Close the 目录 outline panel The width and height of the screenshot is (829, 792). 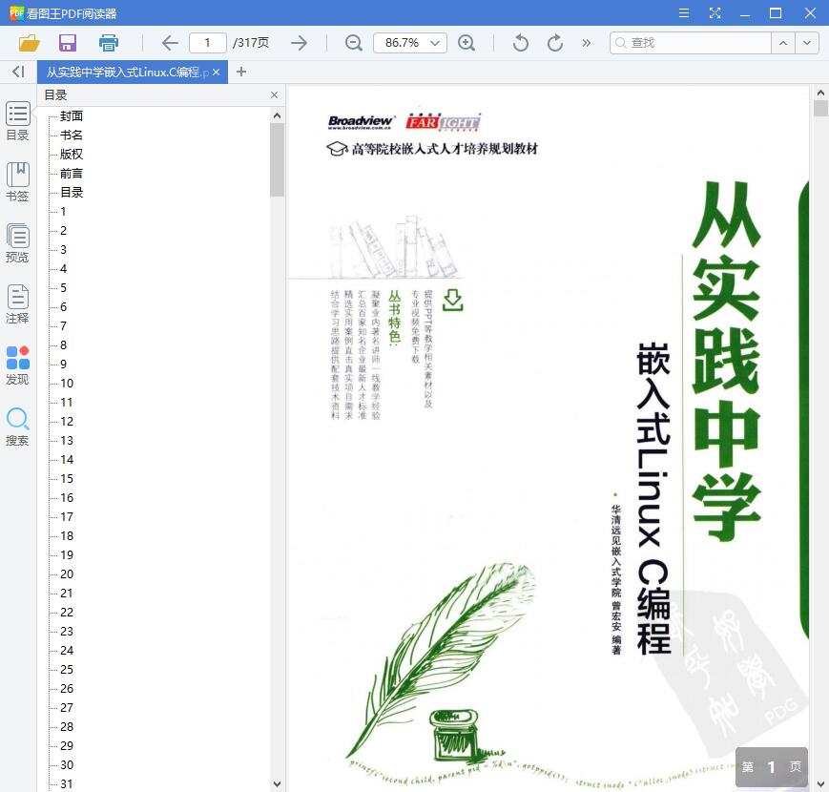click(x=274, y=95)
